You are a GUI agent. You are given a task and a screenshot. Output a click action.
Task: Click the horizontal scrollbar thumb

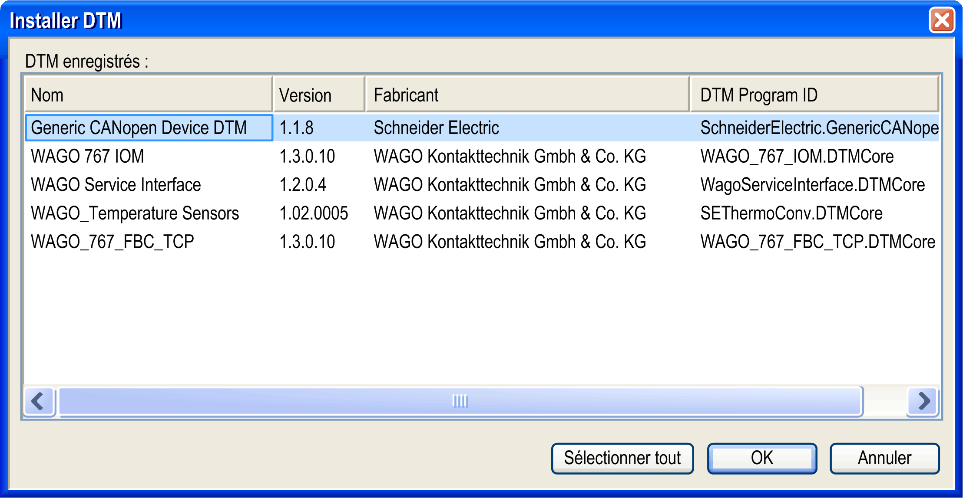point(460,401)
